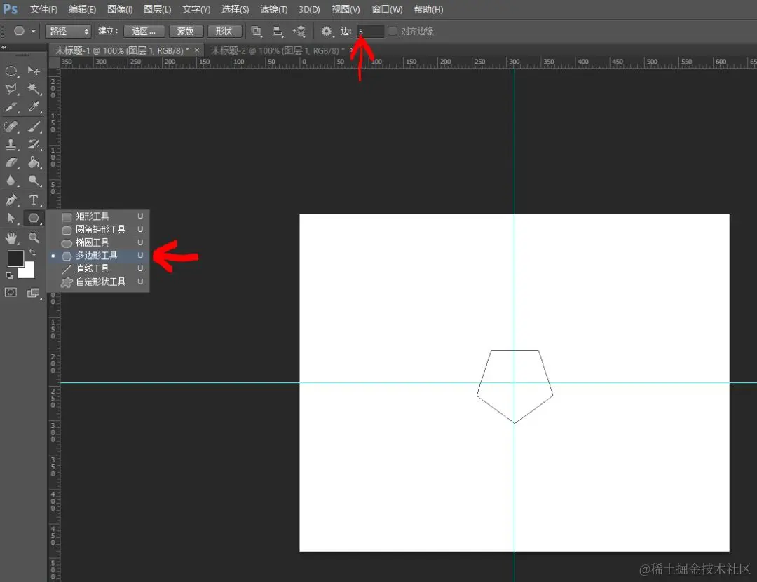Select the Type tool
Viewport: 757px width, 582px height.
pyautogui.click(x=34, y=200)
